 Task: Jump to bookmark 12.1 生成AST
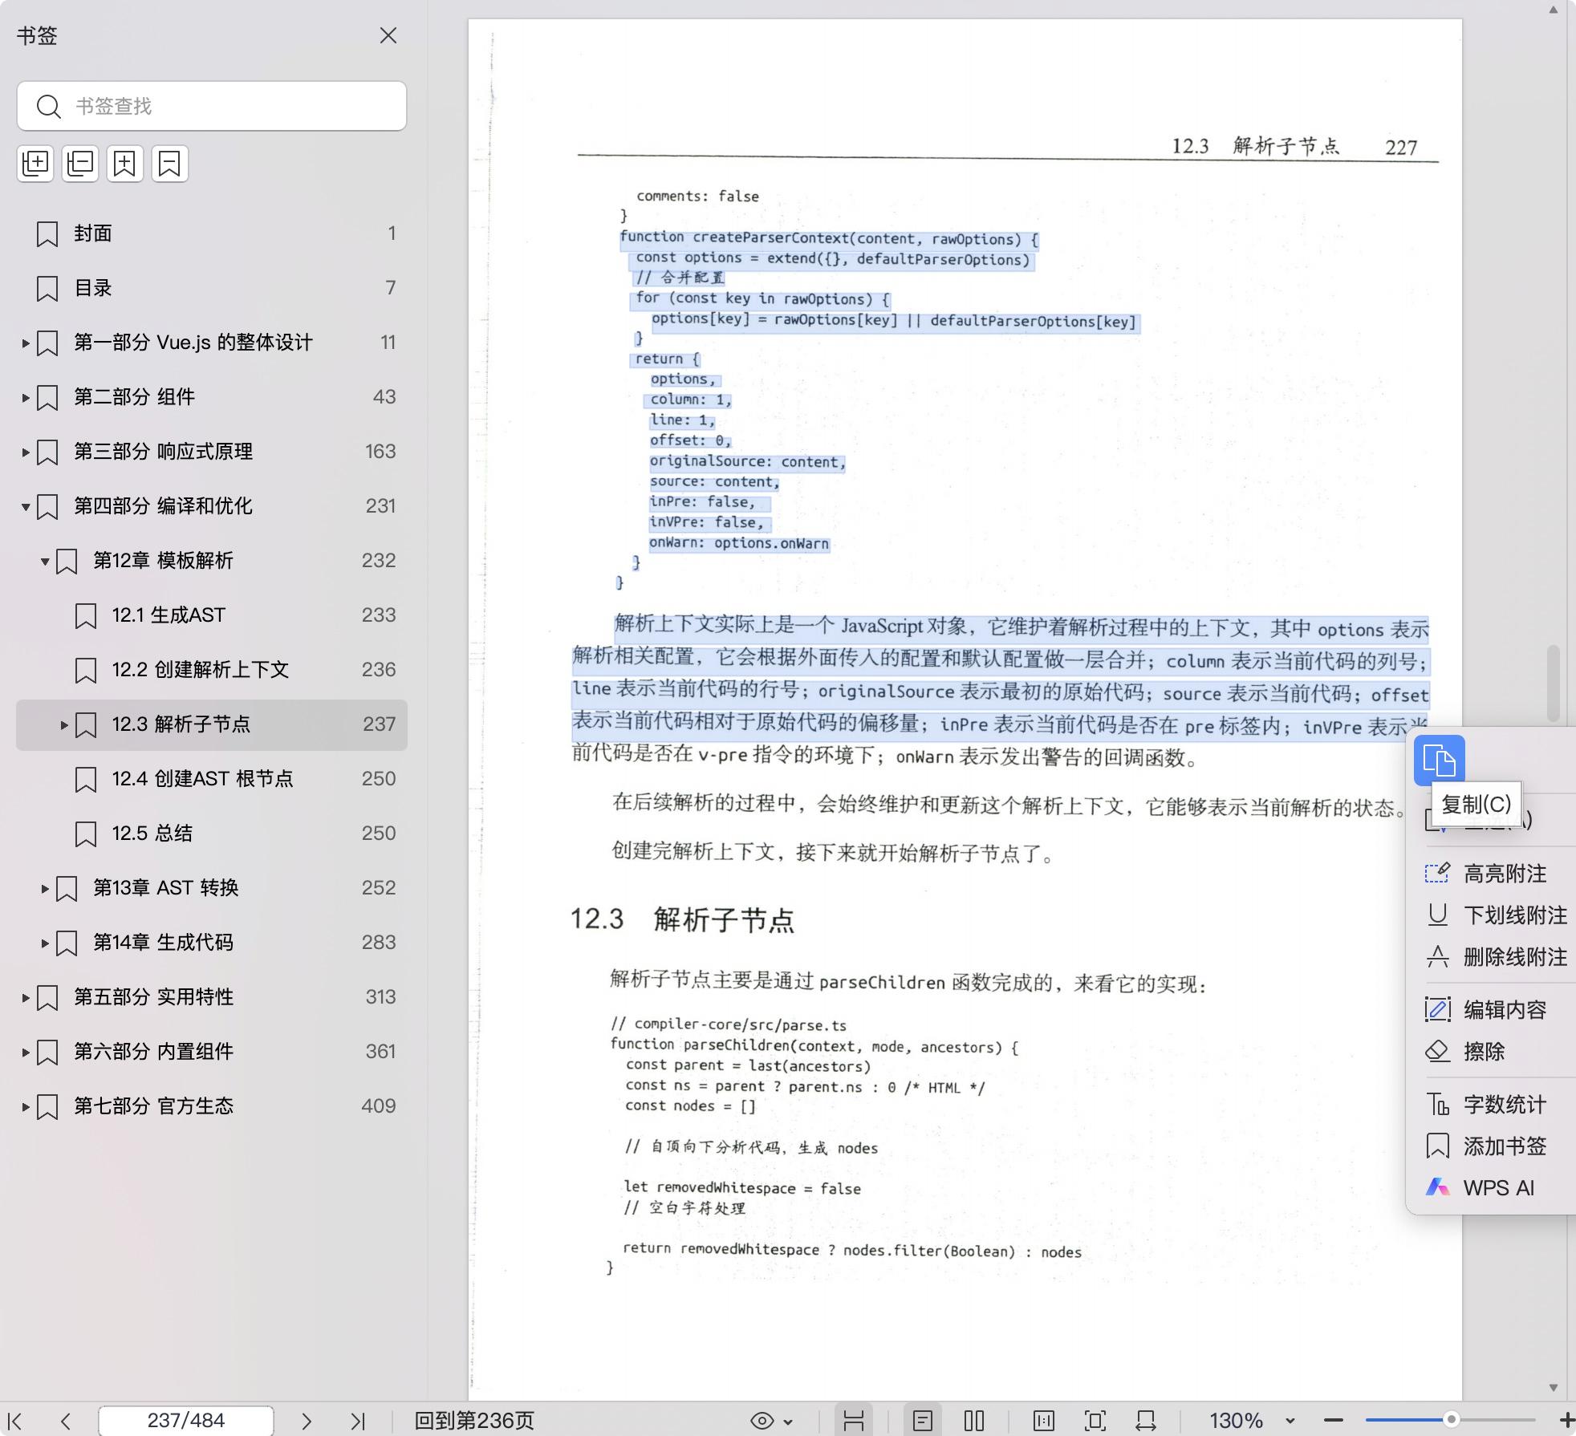click(x=212, y=615)
